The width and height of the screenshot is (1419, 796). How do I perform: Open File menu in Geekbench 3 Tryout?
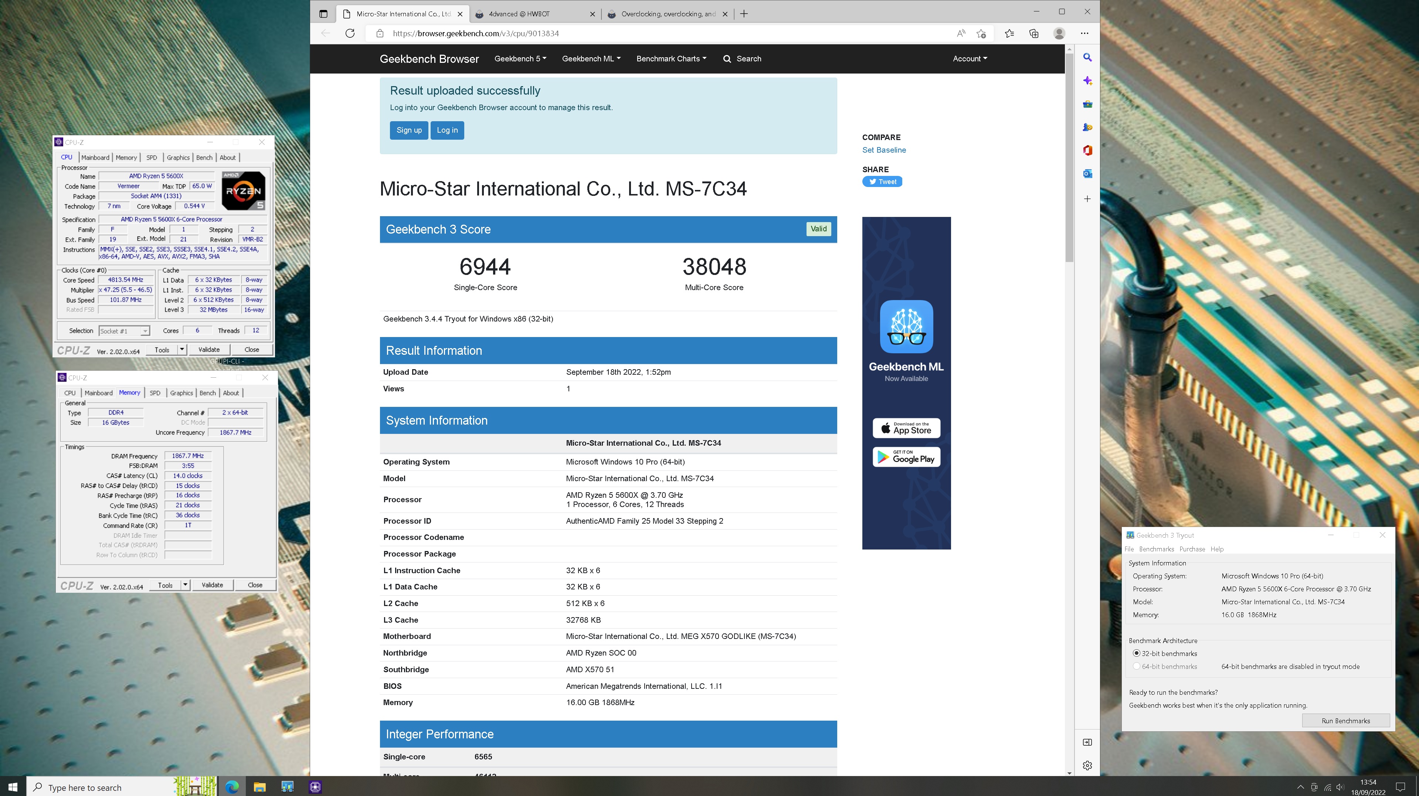pyautogui.click(x=1129, y=549)
